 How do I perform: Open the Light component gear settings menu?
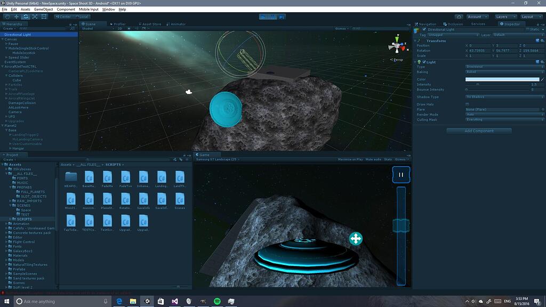tap(542, 63)
